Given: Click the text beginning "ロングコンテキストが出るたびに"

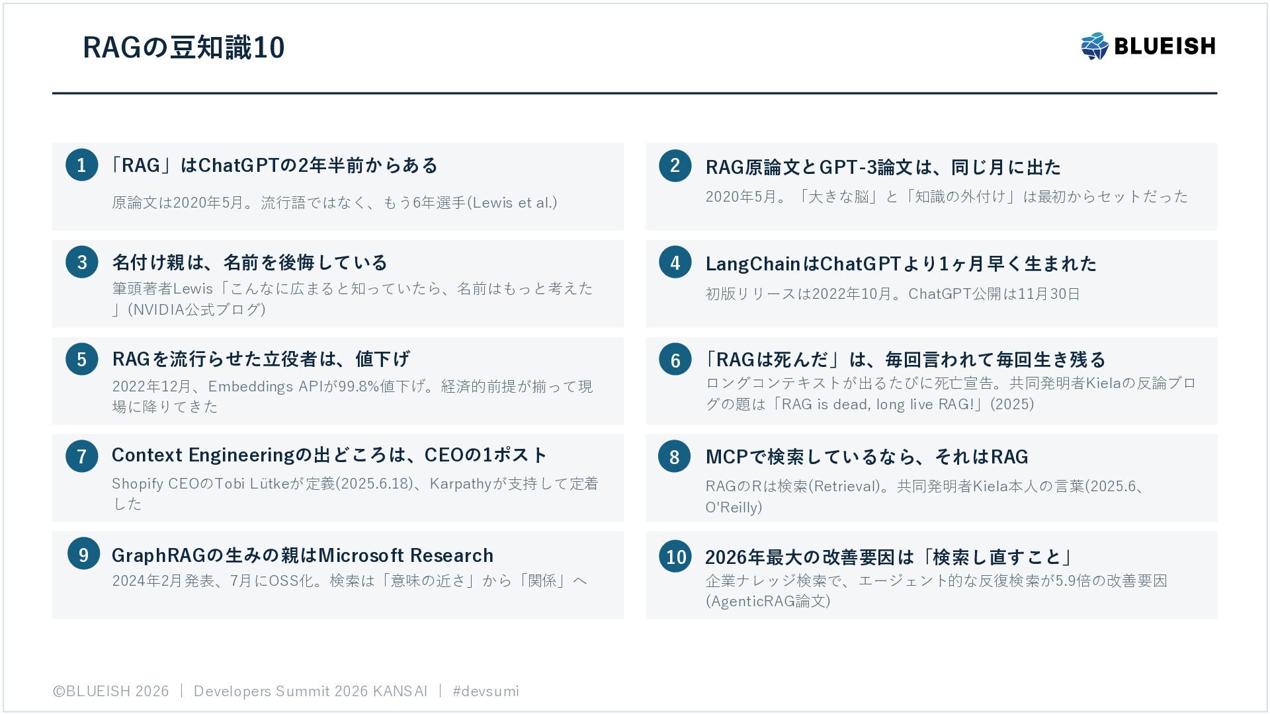Looking at the screenshot, I should 951,393.
